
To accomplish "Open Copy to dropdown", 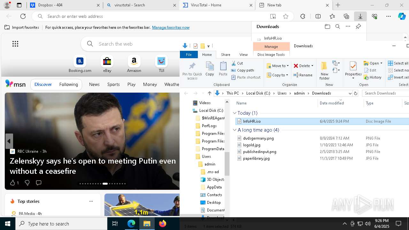I will [x=278, y=75].
